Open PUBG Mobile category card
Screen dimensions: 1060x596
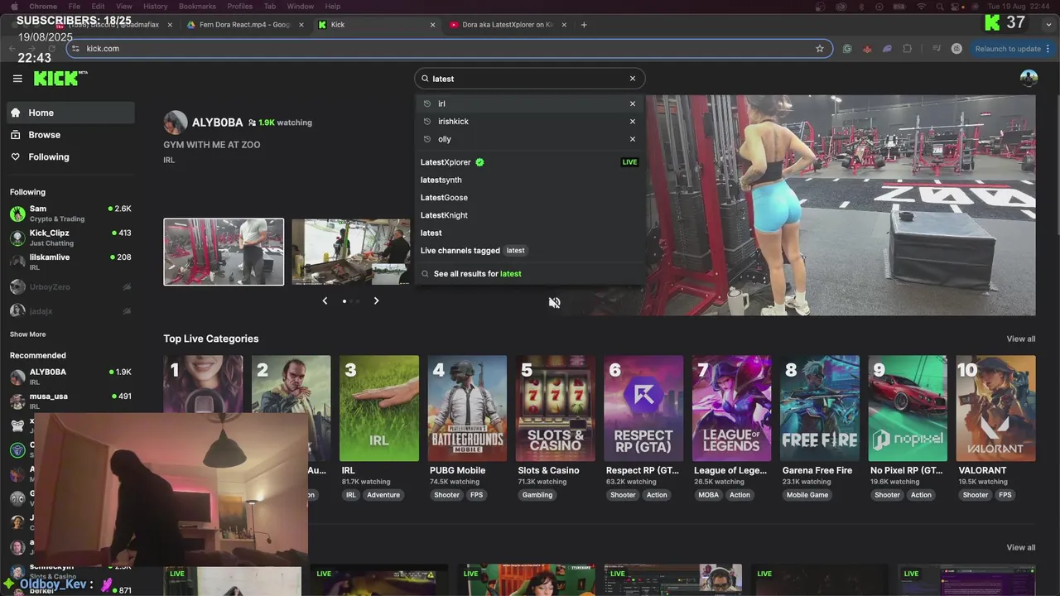(467, 408)
